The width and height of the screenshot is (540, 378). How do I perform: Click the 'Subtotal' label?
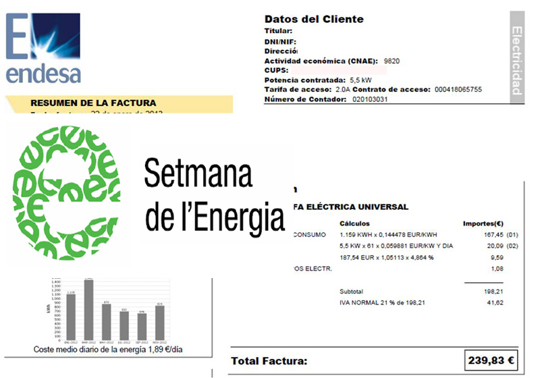coord(351,292)
